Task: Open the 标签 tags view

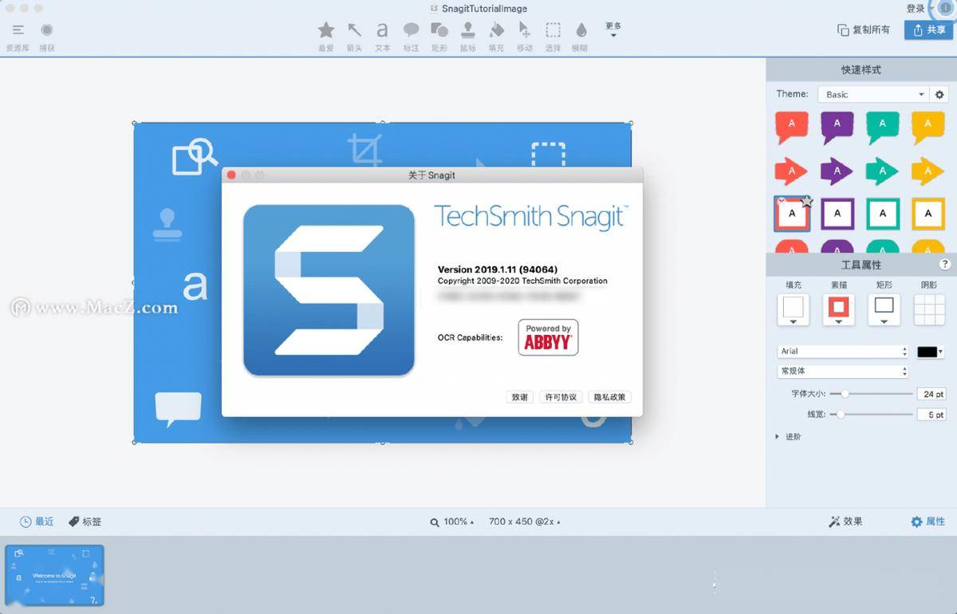Action: (x=85, y=522)
